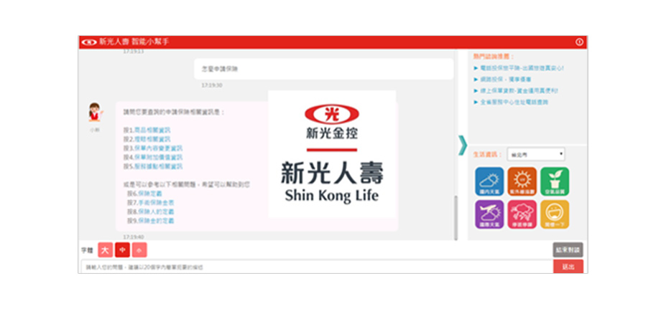661x309 pixels.
Task: Focus the question input field
Action: tap(317, 267)
